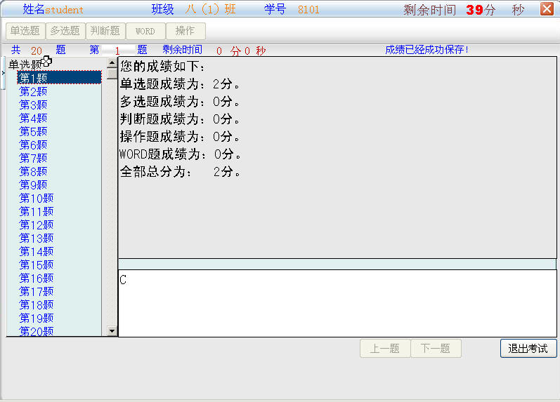Open the 单选题 tab
Viewport: 560px width, 402px height.
25,31
